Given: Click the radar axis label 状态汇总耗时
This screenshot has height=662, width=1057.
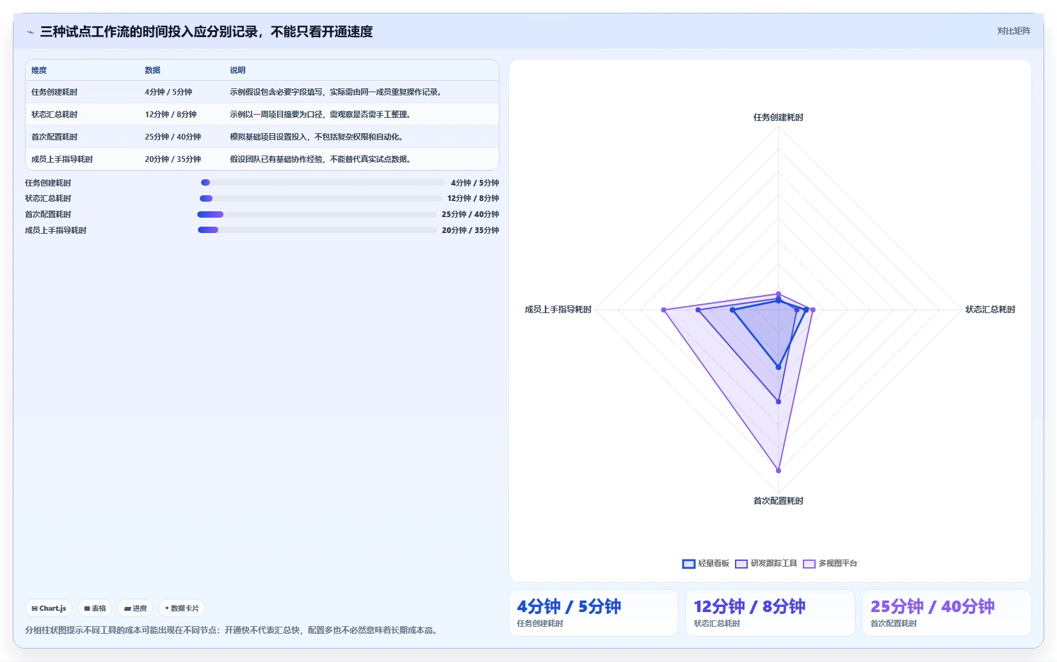Looking at the screenshot, I should 990,310.
